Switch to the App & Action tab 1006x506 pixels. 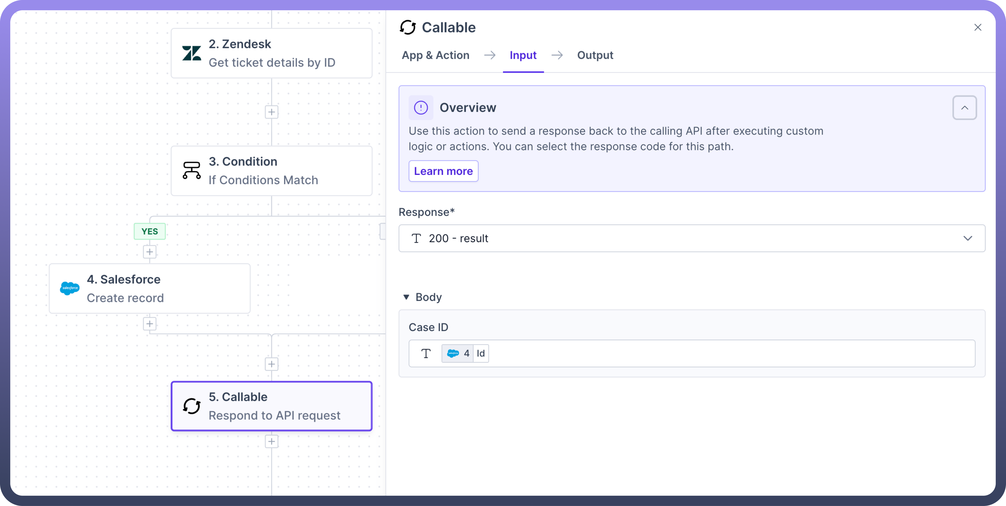click(435, 55)
